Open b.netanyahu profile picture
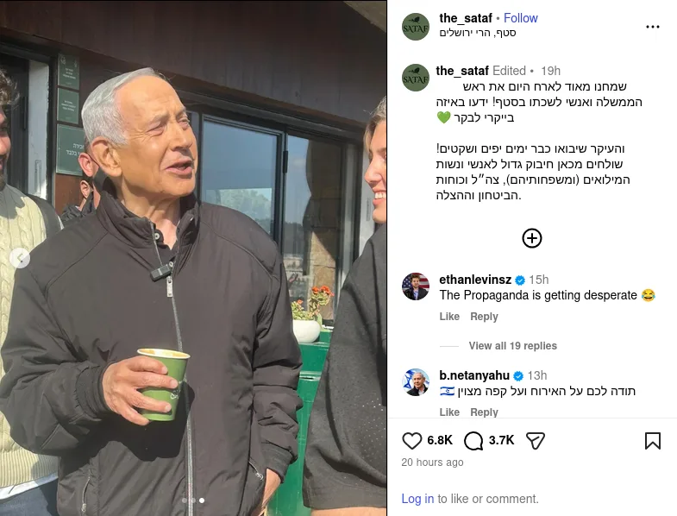Viewport: 677px width, 516px height. [x=416, y=382]
